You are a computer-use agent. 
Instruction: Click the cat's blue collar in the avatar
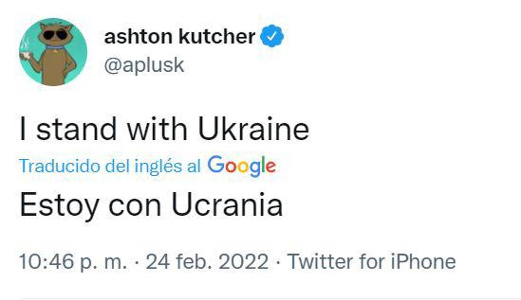55,47
